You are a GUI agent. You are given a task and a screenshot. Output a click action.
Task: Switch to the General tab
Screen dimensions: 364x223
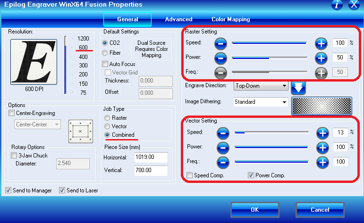click(x=127, y=19)
